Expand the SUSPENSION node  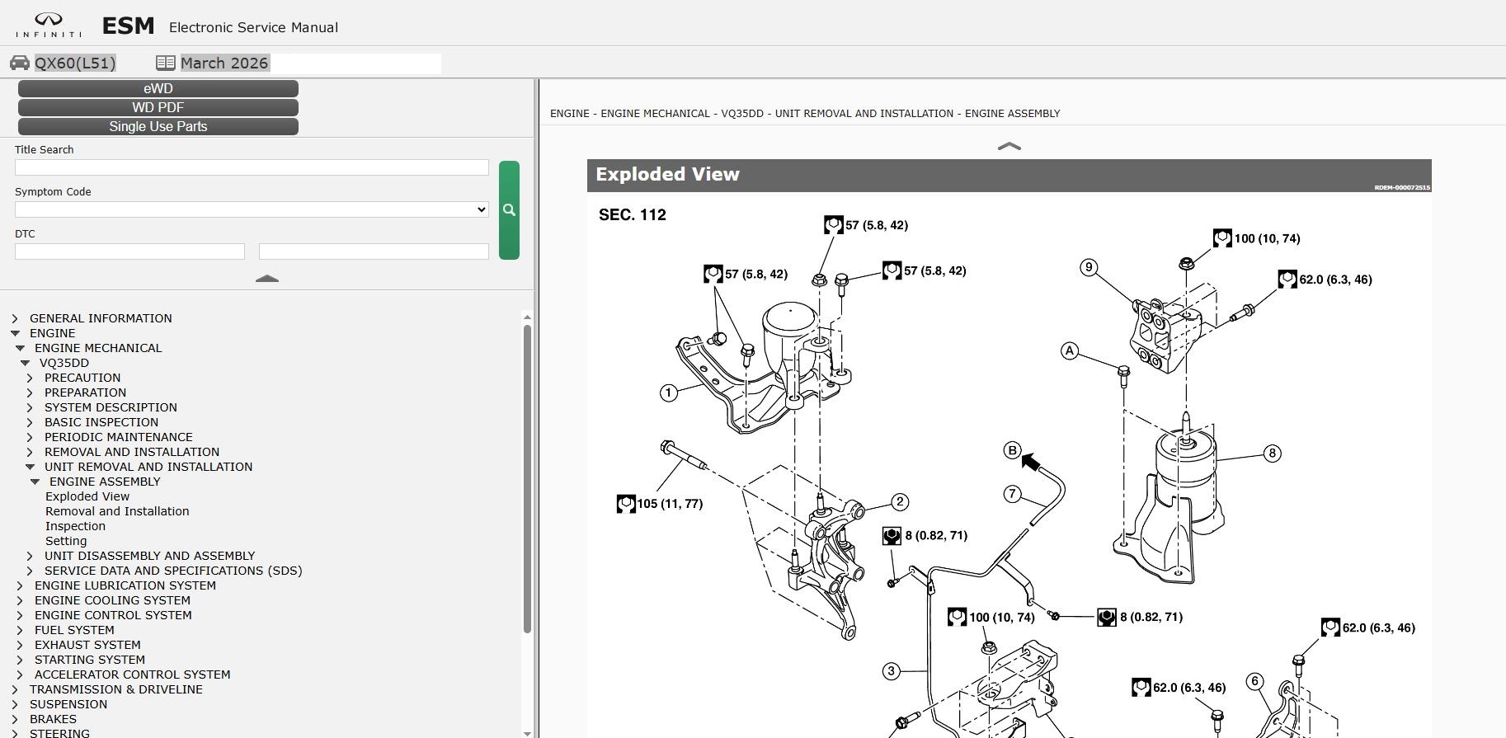[x=15, y=704]
